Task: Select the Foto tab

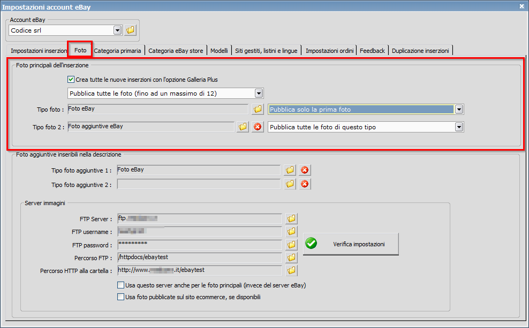Action: pos(80,50)
